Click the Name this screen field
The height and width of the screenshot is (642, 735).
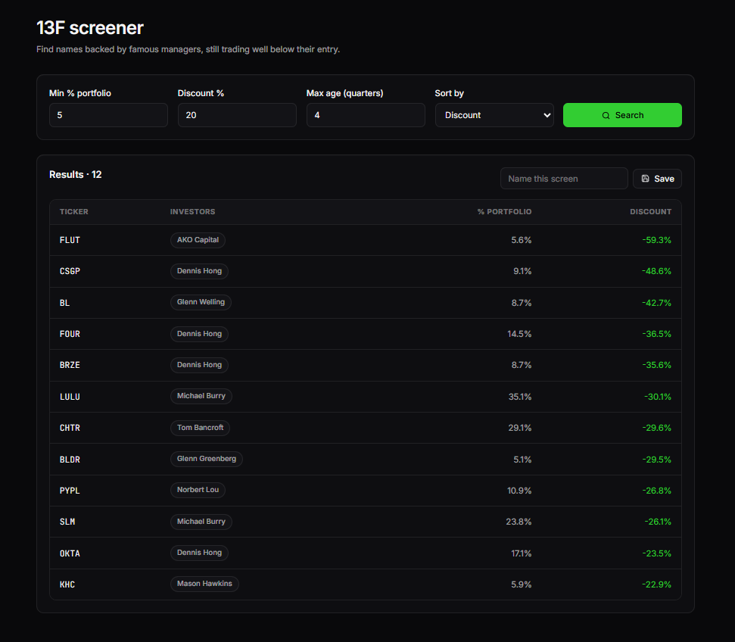[x=564, y=179]
